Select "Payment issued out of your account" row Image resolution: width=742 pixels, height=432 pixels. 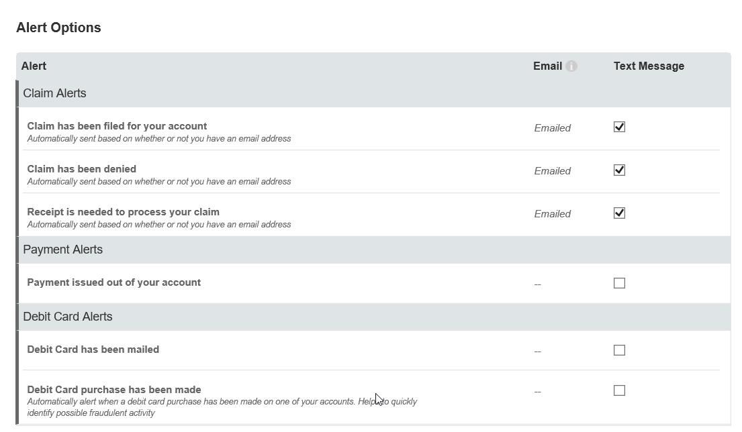click(x=113, y=282)
